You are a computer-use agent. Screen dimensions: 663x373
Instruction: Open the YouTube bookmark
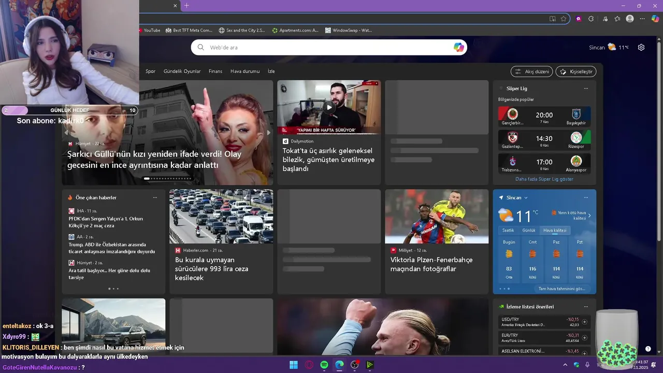[x=150, y=31]
